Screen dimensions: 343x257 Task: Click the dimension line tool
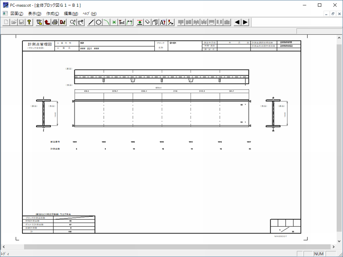(x=130, y=22)
